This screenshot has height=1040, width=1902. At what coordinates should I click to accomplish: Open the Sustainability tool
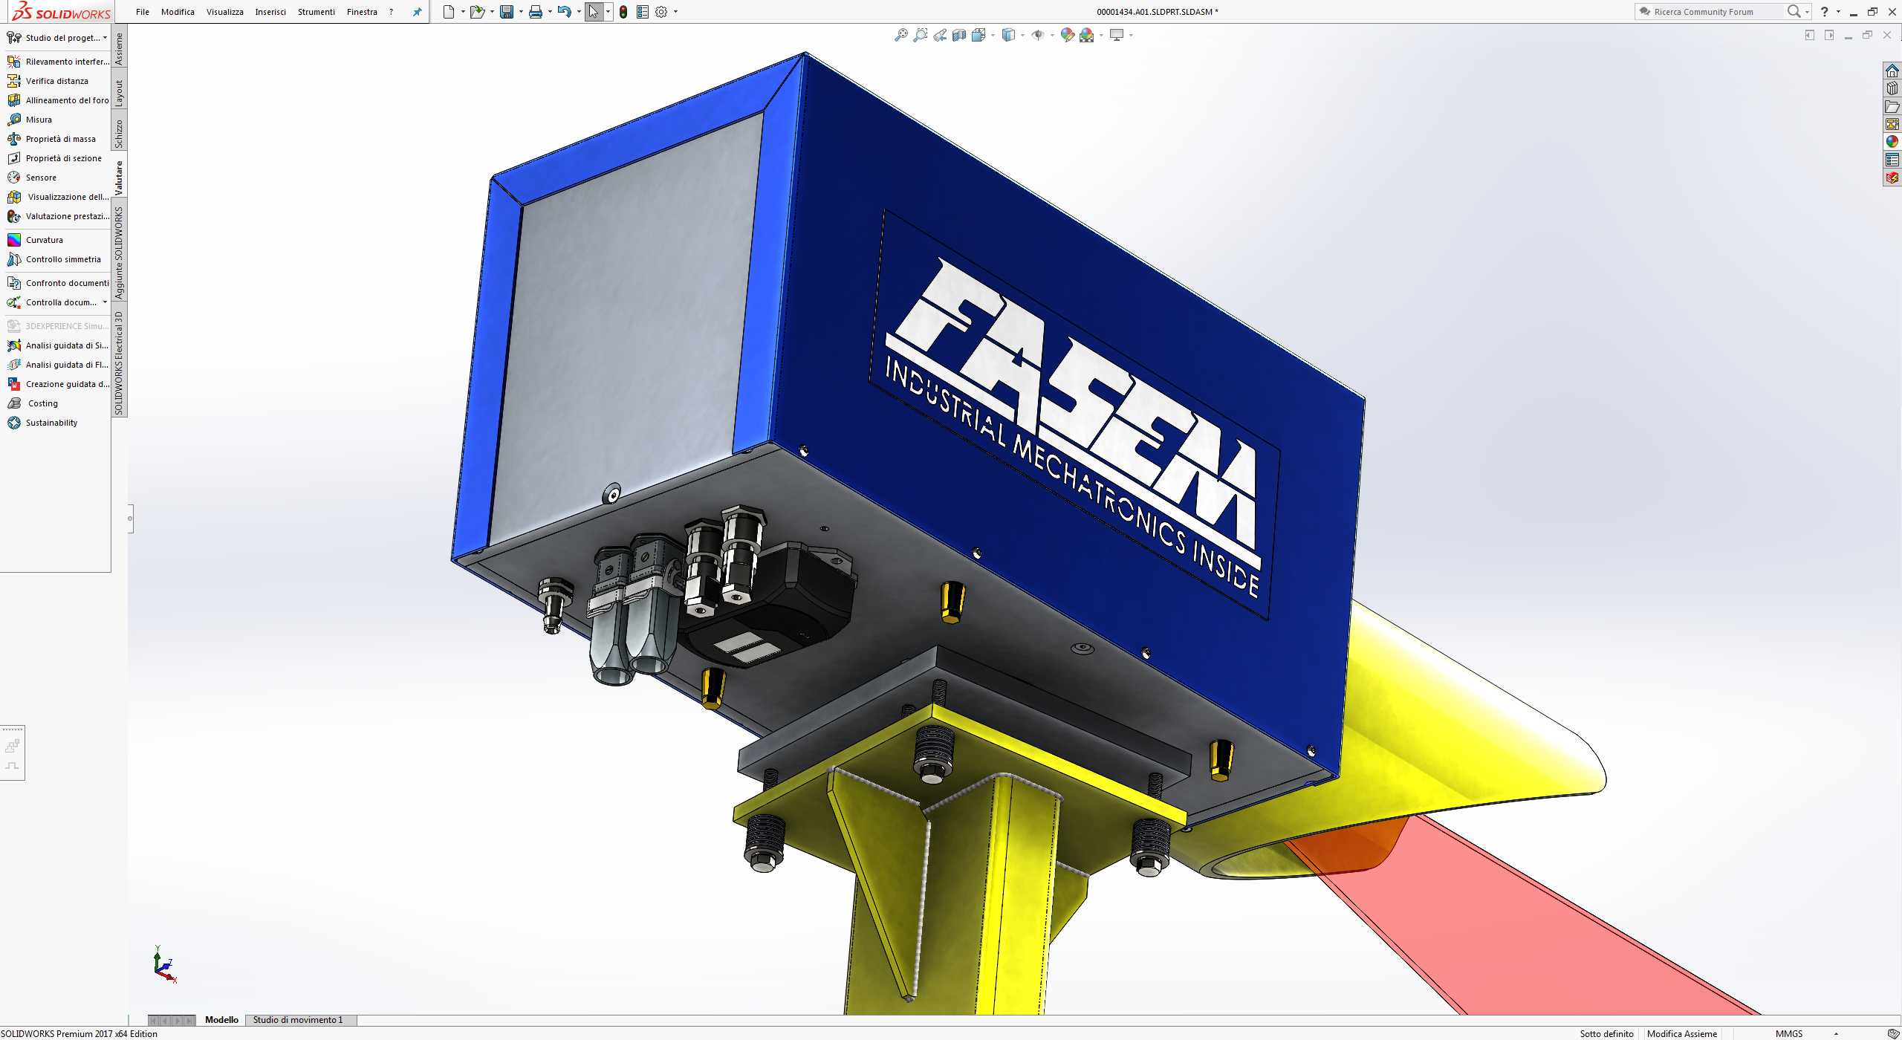[42, 423]
